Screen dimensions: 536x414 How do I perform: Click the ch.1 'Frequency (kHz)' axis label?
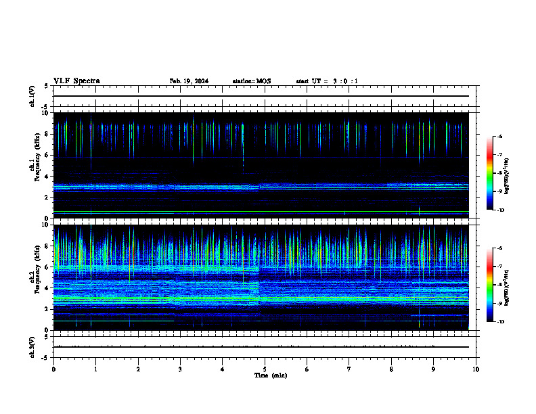click(37, 158)
